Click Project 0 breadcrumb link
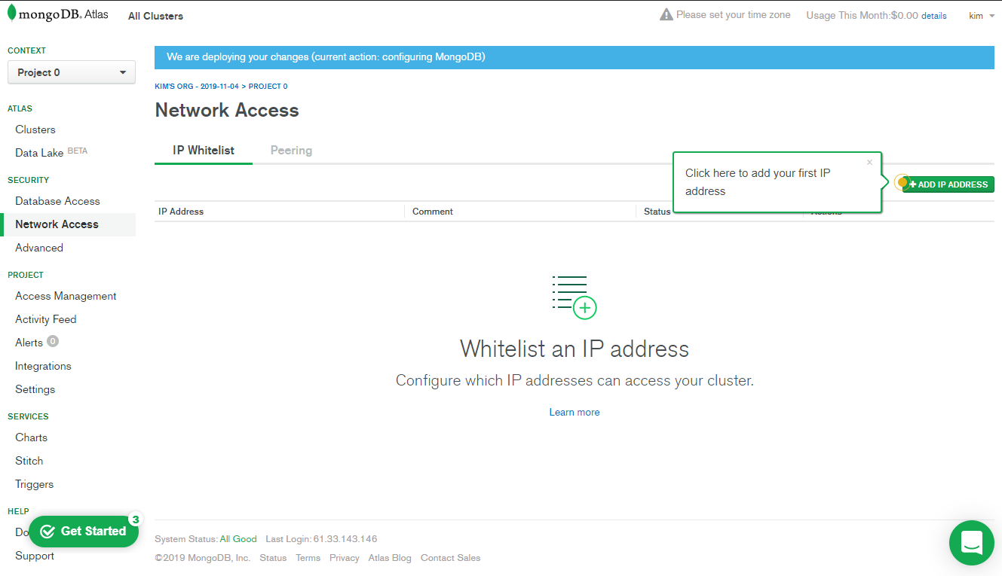The height and width of the screenshot is (576, 1002). coord(268,87)
